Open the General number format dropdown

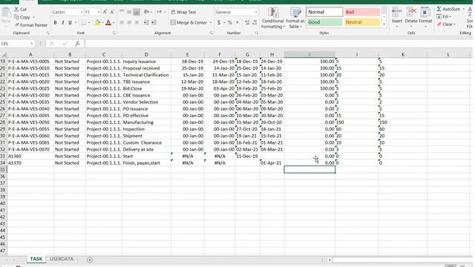point(256,12)
